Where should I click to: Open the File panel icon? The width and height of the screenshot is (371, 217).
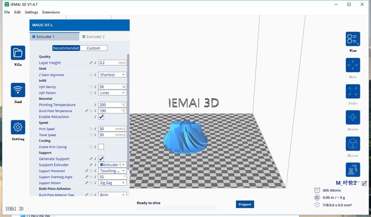18,53
